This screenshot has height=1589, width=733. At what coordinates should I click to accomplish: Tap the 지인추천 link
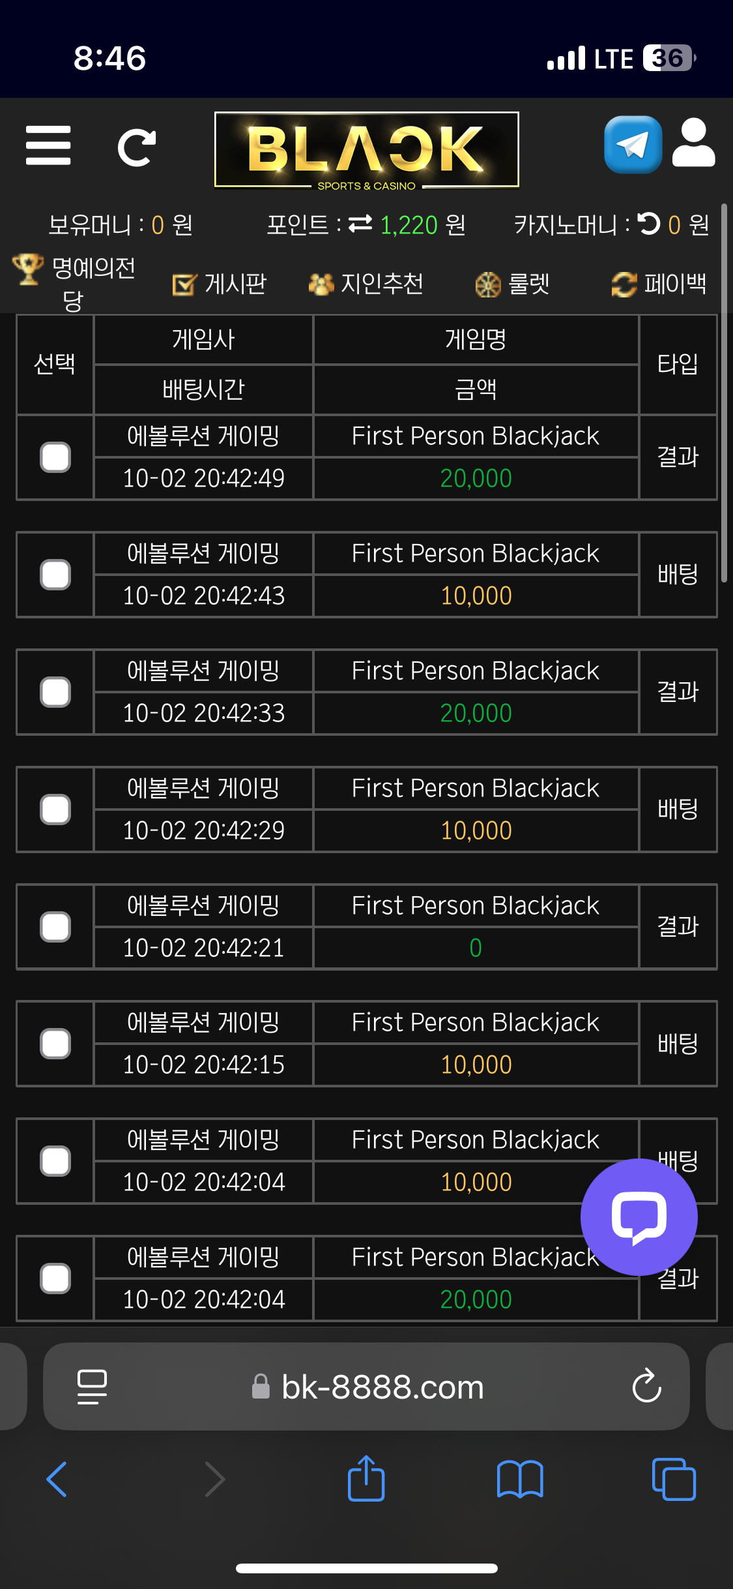[x=366, y=284]
